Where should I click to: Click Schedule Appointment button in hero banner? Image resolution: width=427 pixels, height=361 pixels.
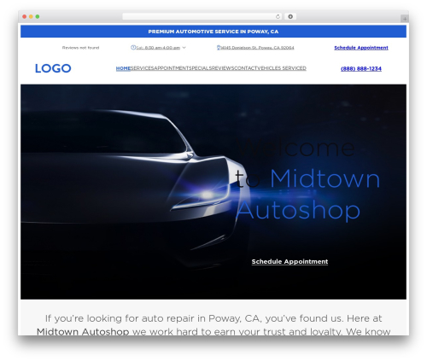click(x=290, y=261)
